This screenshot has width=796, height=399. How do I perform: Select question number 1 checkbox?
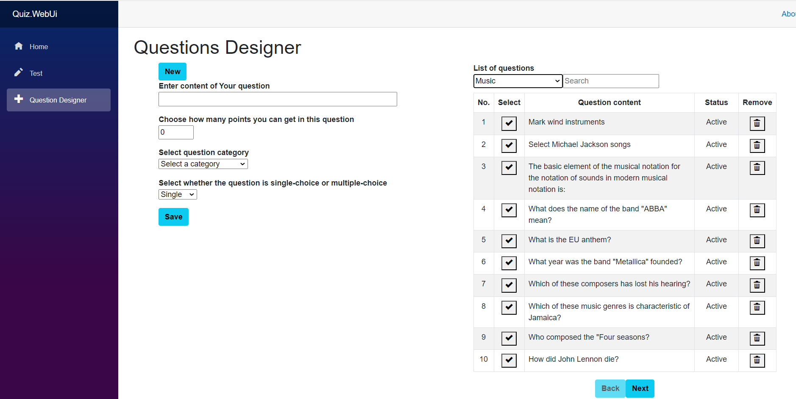pos(509,124)
